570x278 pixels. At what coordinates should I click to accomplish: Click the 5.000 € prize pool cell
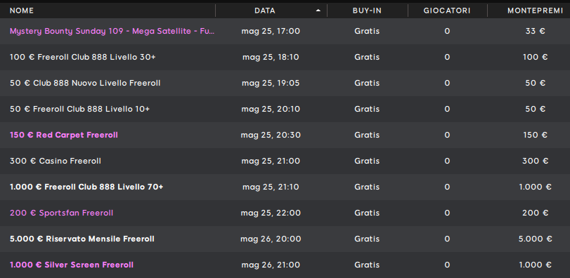[x=535, y=239]
